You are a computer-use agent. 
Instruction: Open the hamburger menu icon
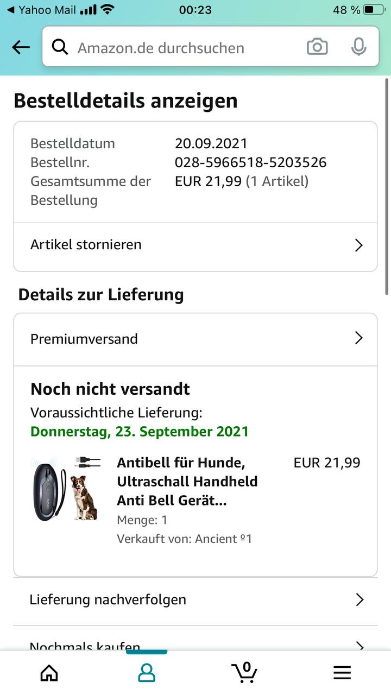point(342,673)
